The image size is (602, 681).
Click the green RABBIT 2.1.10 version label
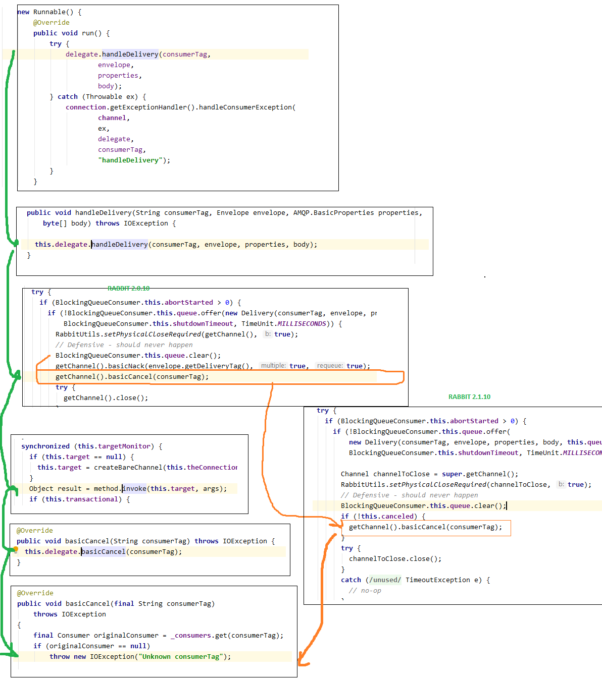pyautogui.click(x=469, y=397)
